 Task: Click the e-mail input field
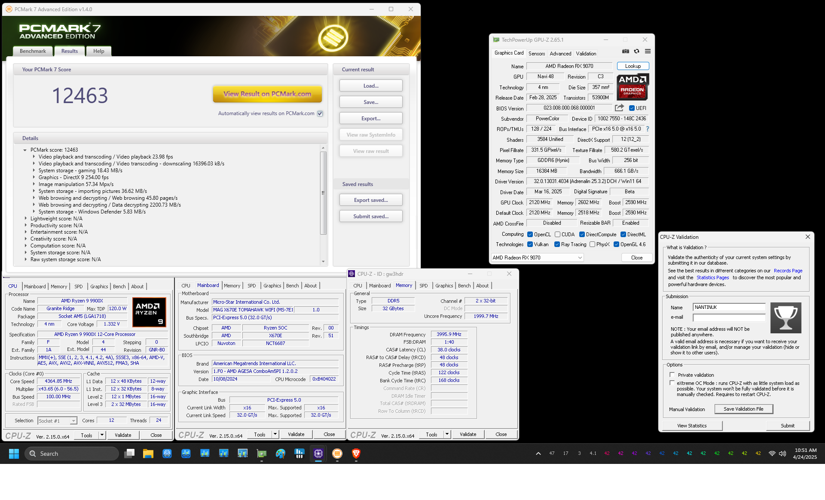click(729, 317)
